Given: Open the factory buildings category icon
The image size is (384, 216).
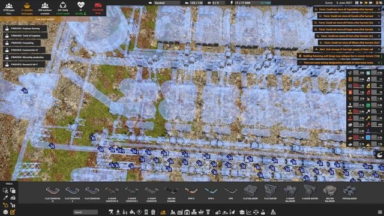Looking at the screenshot, I should [180, 212].
